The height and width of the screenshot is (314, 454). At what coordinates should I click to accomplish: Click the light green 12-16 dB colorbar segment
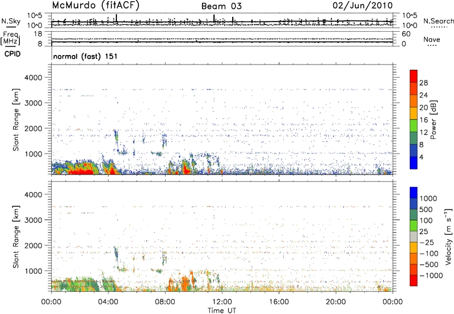(x=414, y=125)
